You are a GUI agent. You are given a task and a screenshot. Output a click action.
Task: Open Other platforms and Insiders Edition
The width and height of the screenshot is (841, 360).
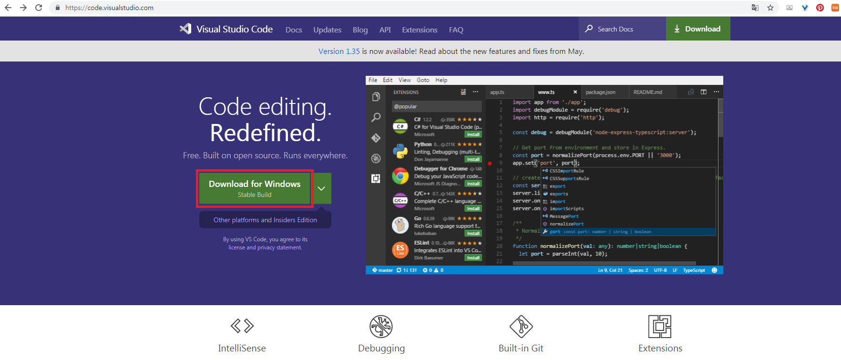point(265,220)
